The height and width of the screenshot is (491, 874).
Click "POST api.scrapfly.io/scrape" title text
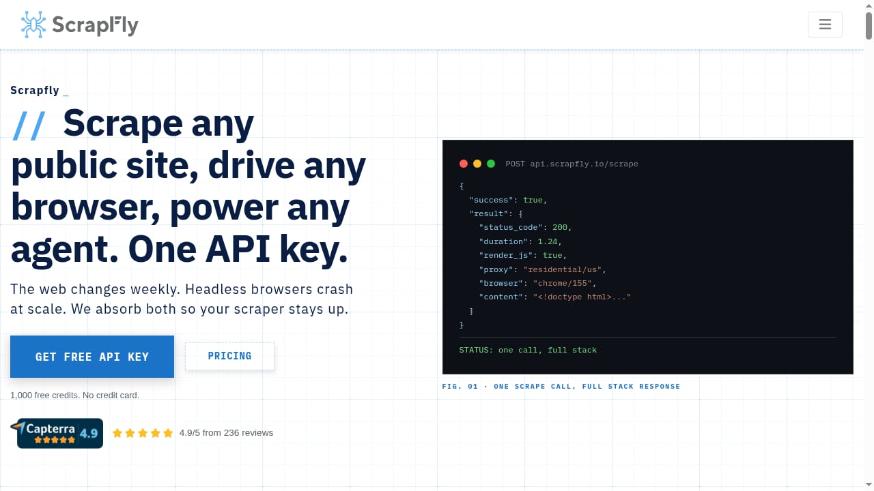[572, 164]
